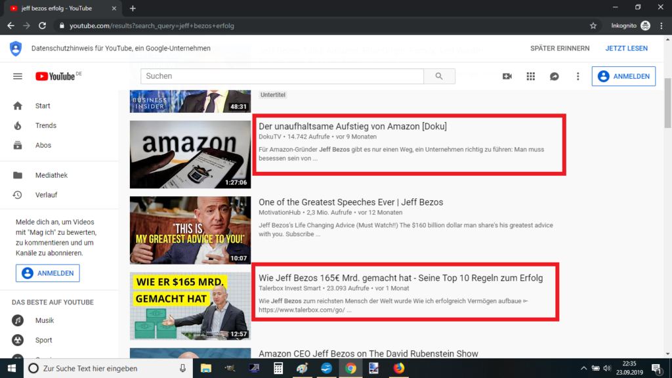The height and width of the screenshot is (378, 672).
Task: Click the Inkognito profile icon
Action: tap(646, 26)
